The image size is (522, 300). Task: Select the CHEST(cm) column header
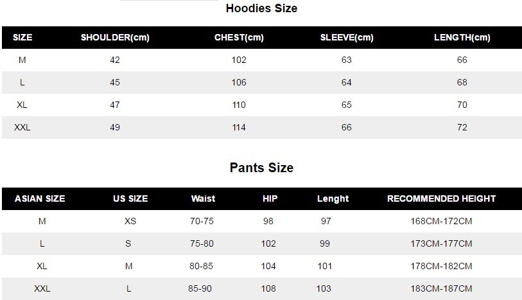[x=239, y=37]
